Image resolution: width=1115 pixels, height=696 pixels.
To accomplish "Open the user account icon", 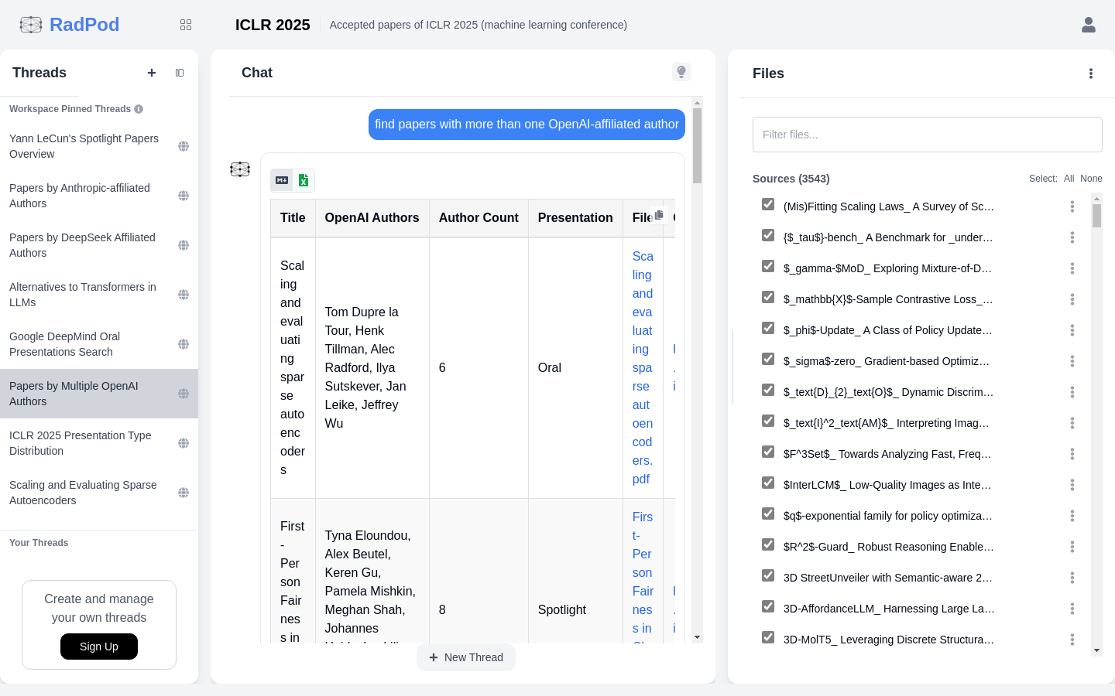I will pos(1089,25).
